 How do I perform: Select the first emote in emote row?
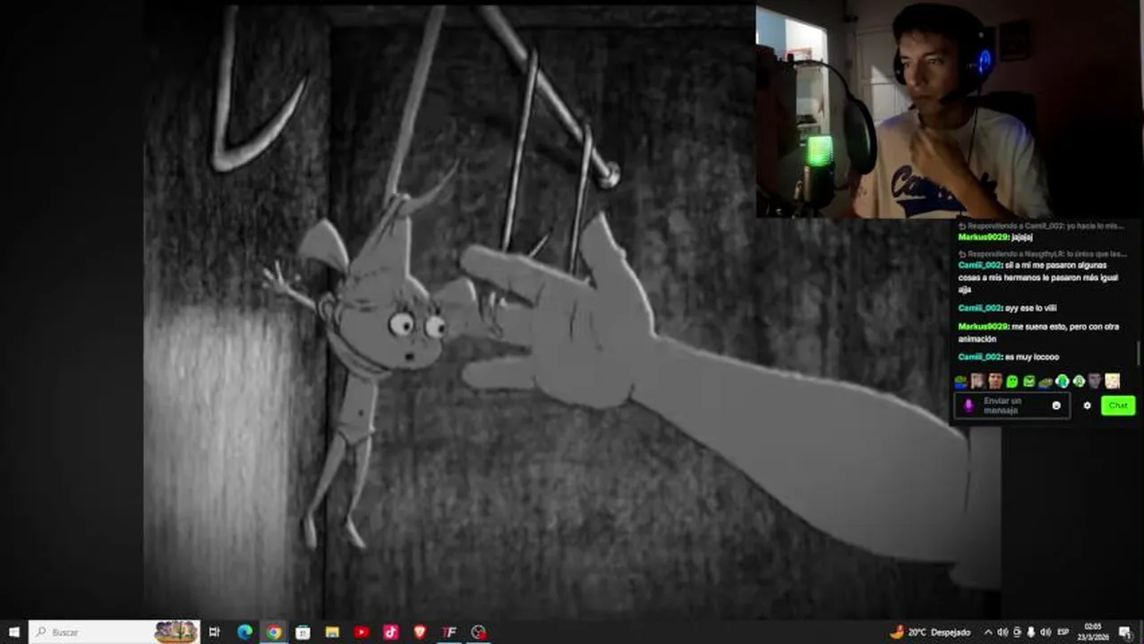point(961,382)
